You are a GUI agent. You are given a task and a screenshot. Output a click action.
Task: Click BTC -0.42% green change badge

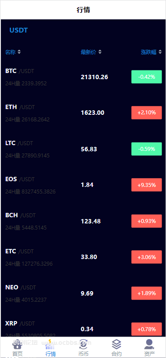pos(147,77)
